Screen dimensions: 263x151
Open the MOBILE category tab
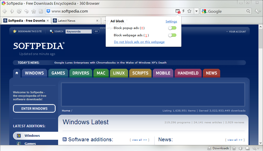(x=163, y=73)
